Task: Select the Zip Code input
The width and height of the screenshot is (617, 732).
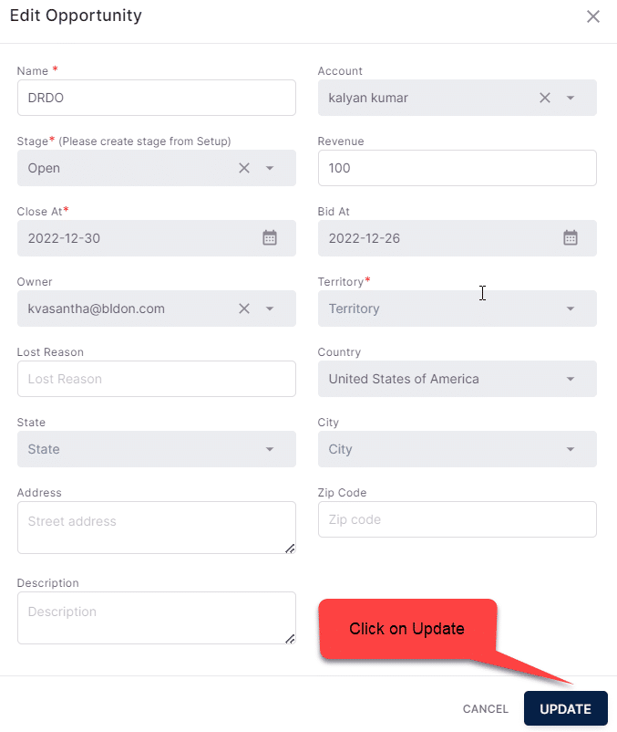Action: 458,519
